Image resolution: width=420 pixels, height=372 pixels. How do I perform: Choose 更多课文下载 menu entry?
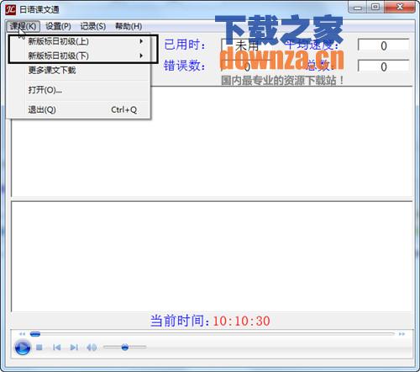79,70
